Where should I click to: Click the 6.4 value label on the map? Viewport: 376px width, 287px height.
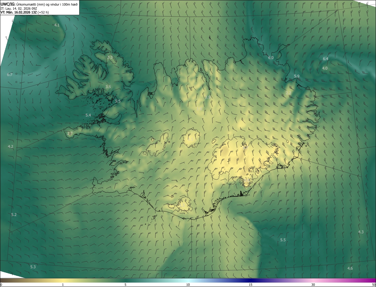[325, 59]
